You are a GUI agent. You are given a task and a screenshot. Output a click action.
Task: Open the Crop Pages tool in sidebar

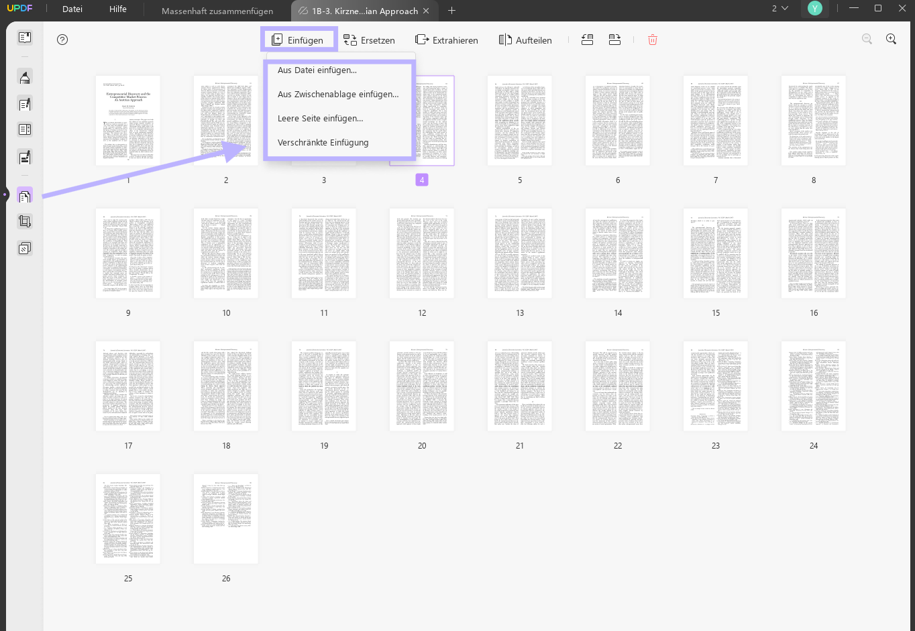coord(25,221)
